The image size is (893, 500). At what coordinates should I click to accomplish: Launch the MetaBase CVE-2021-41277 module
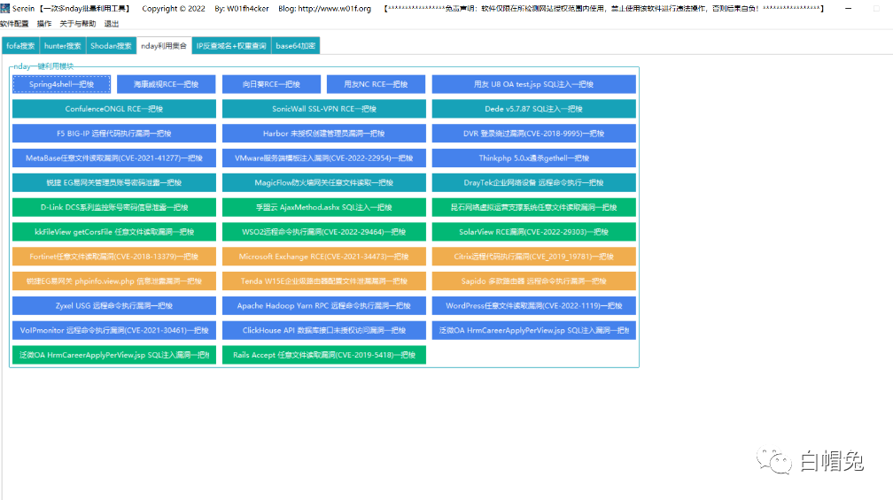[x=114, y=158]
